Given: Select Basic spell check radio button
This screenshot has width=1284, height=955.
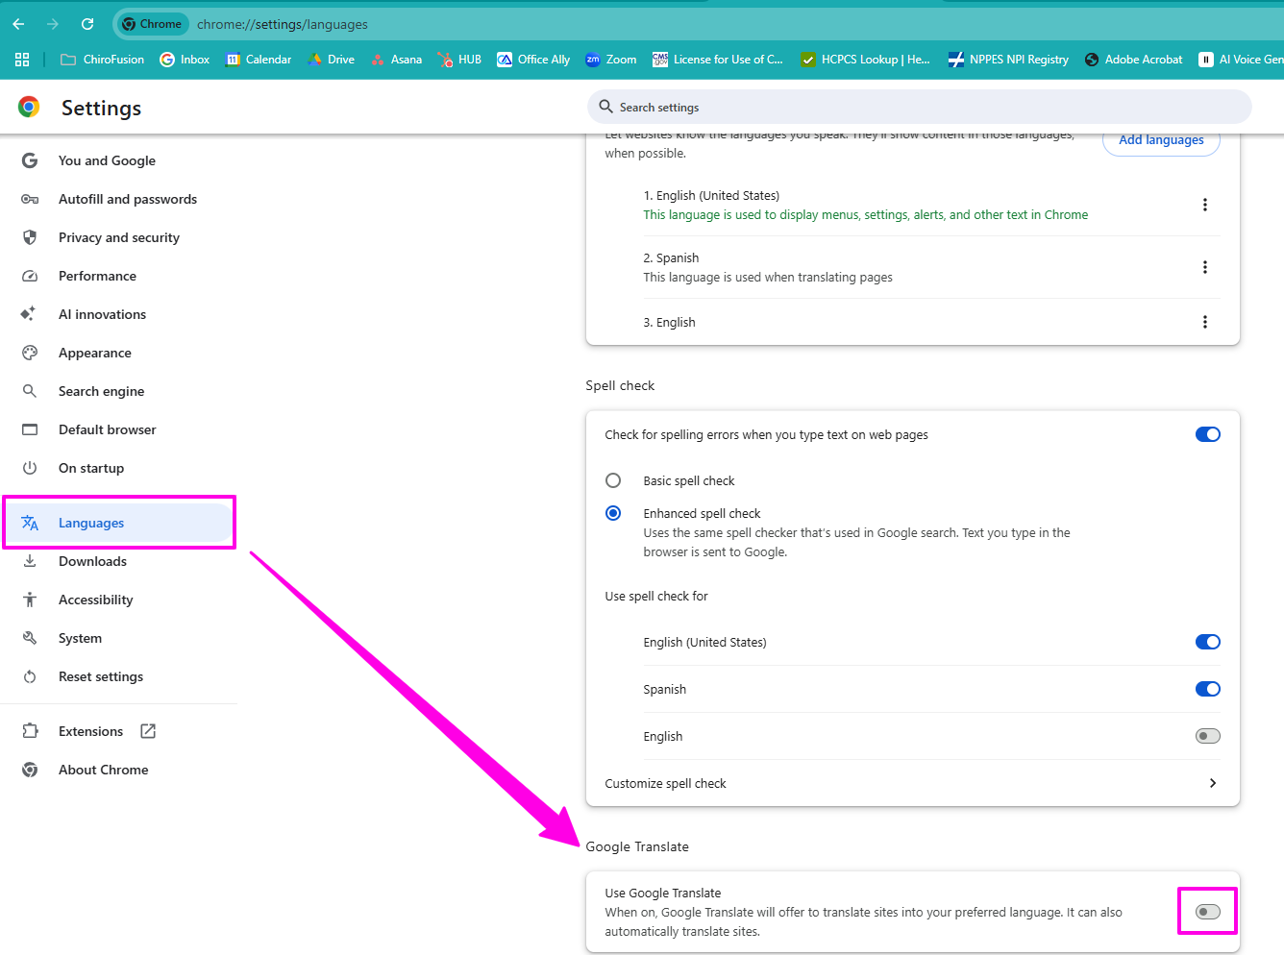Looking at the screenshot, I should (613, 480).
